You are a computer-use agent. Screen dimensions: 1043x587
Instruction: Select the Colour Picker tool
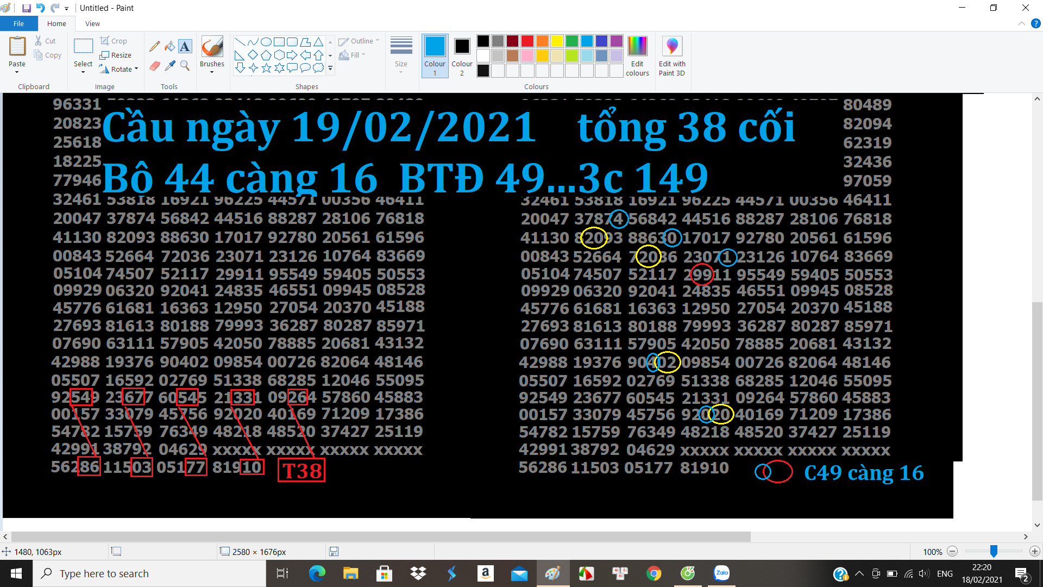[x=170, y=65]
